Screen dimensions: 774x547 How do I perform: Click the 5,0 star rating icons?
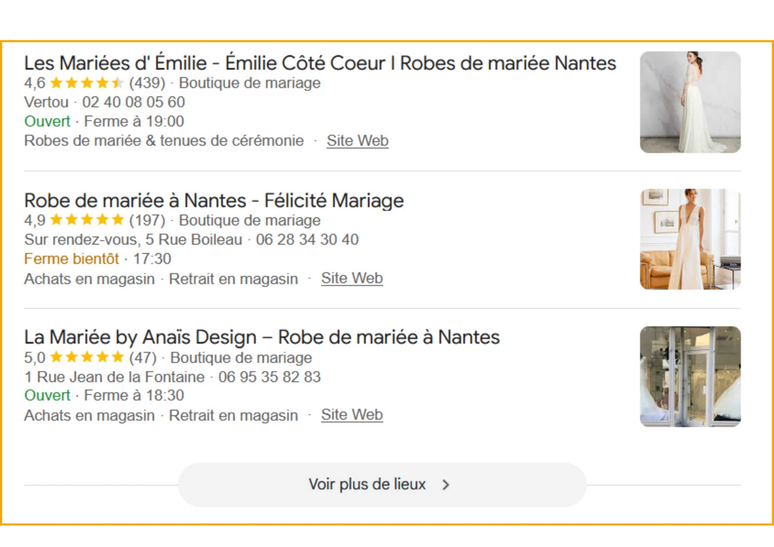tap(87, 357)
